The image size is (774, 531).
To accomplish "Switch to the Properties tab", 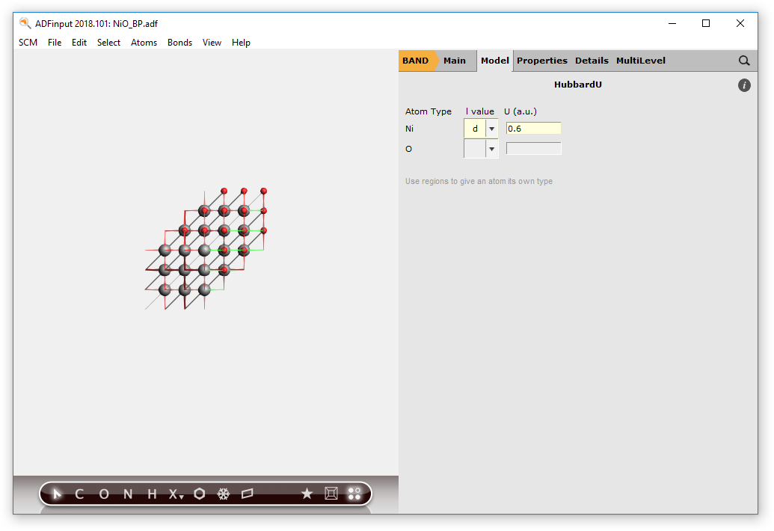I will point(541,61).
